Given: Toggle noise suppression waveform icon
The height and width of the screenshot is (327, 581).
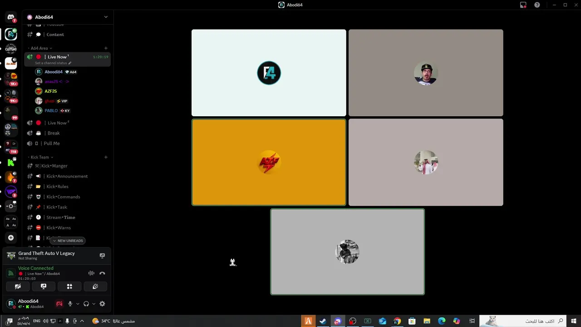Looking at the screenshot, I should tap(91, 273).
